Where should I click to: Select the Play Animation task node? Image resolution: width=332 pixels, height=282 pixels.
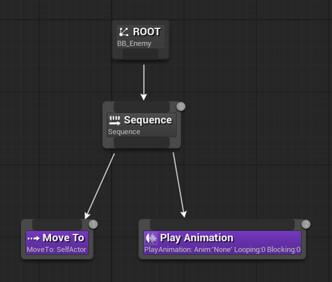click(222, 239)
